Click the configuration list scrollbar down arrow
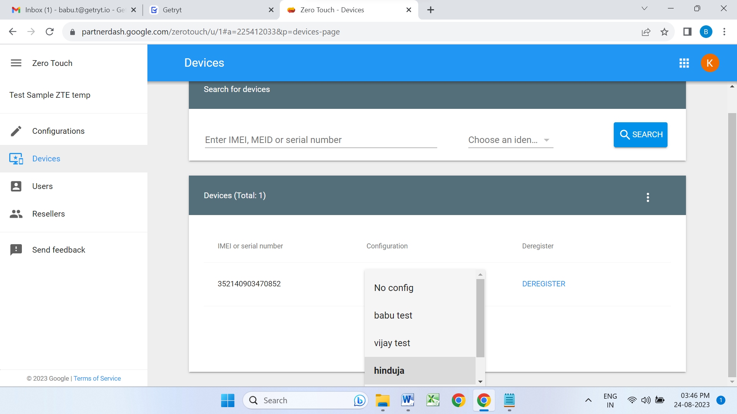The image size is (737, 414). click(x=480, y=382)
